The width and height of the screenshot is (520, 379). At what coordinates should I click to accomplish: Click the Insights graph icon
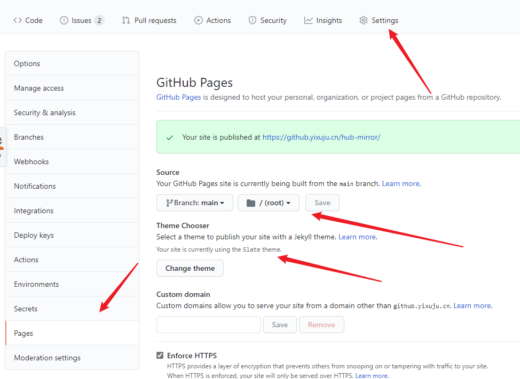(x=309, y=20)
